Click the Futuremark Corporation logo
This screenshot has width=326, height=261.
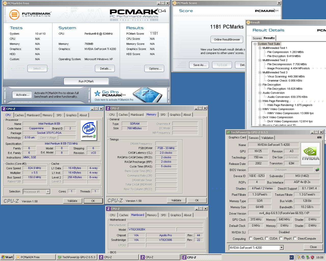[30, 15]
